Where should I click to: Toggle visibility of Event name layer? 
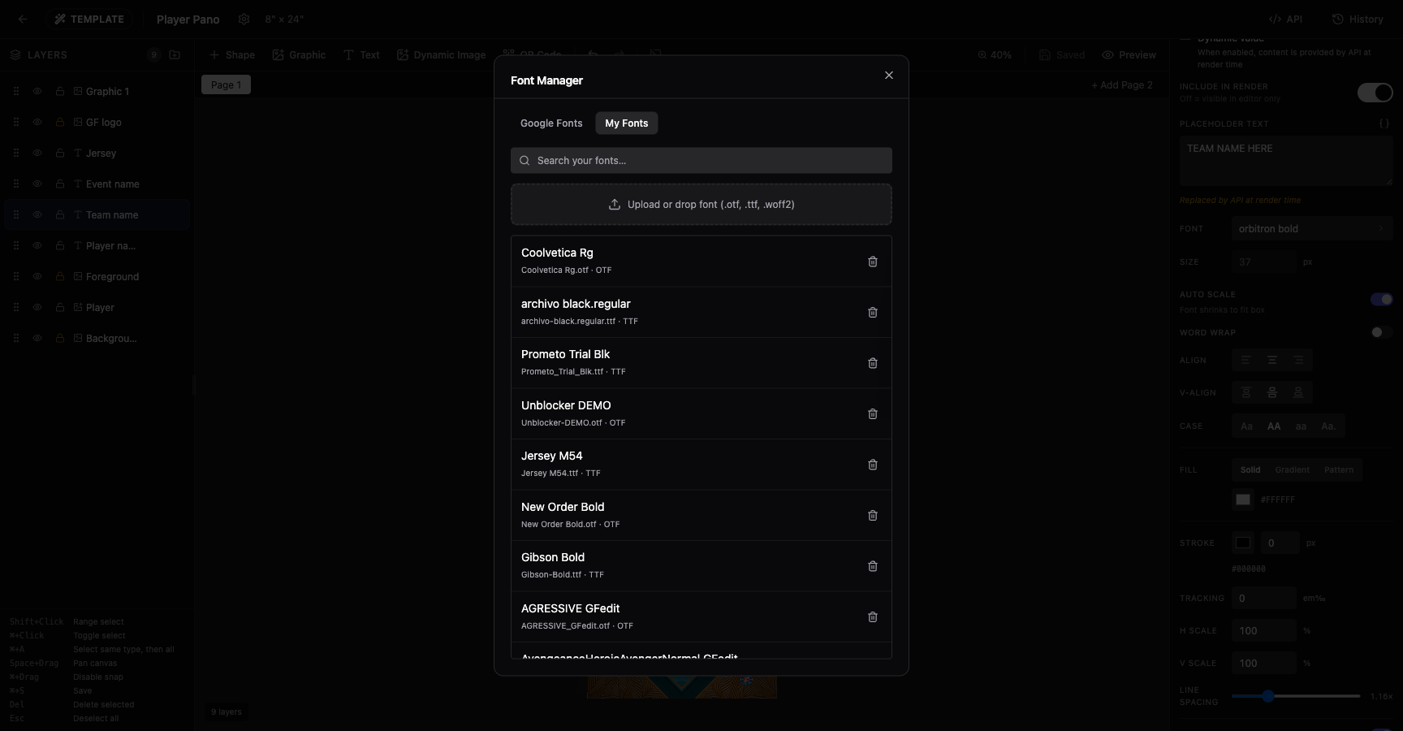point(37,184)
